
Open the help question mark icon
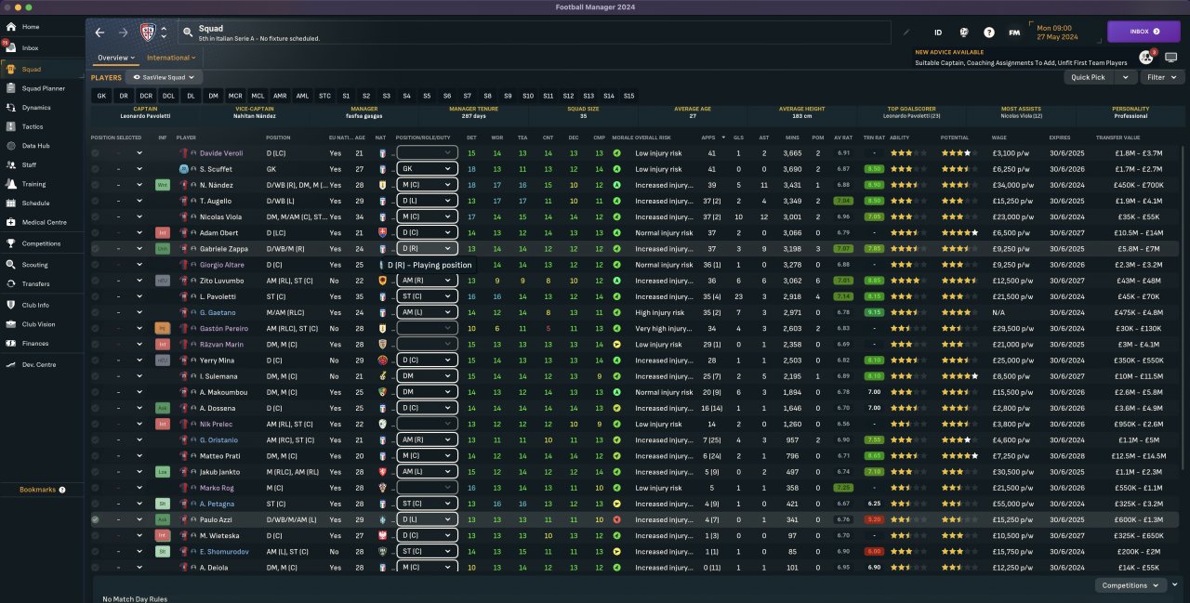tap(989, 33)
